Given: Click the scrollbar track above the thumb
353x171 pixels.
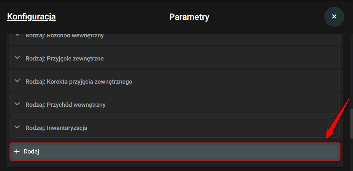Looking at the screenshot, I should [352, 72].
